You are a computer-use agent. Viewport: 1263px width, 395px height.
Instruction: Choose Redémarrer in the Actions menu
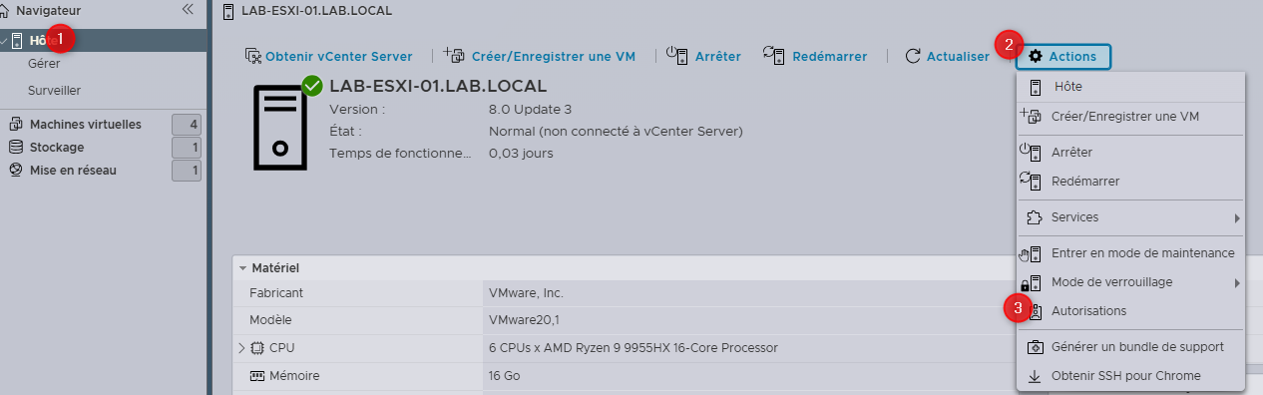pos(1130,182)
